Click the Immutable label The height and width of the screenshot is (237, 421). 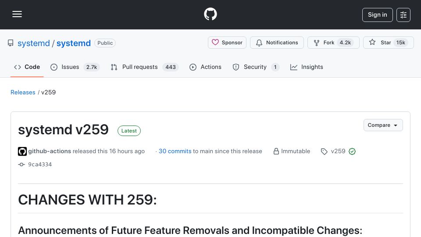(x=295, y=151)
